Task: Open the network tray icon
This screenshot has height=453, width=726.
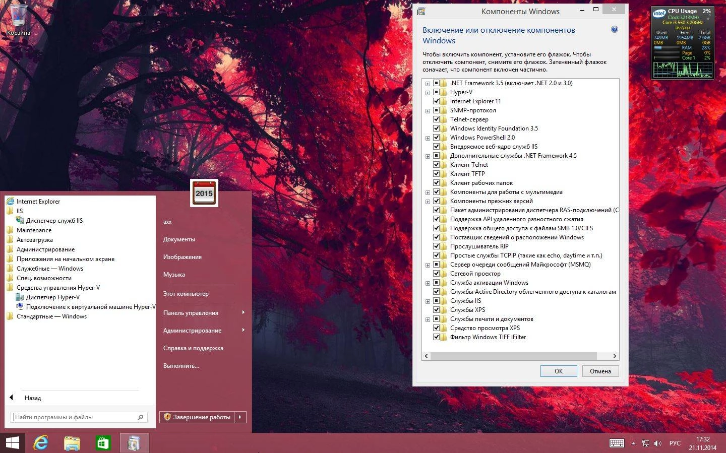Action: [x=645, y=443]
